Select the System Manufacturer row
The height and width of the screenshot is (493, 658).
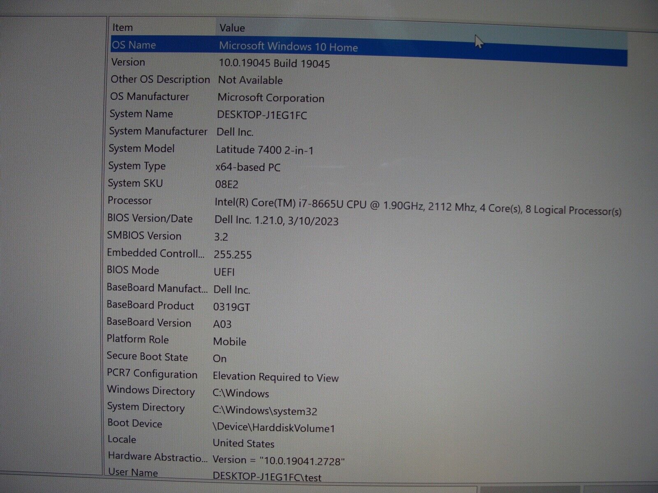tap(158, 131)
